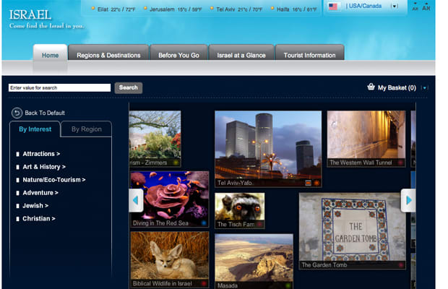This screenshot has width=448, height=289.
Task: Show next gallery items with right arrow
Action: tap(408, 200)
